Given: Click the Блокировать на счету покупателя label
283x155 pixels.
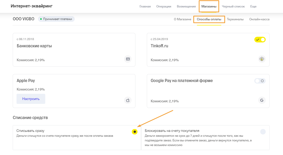Looking at the screenshot, I should coord(172,131).
